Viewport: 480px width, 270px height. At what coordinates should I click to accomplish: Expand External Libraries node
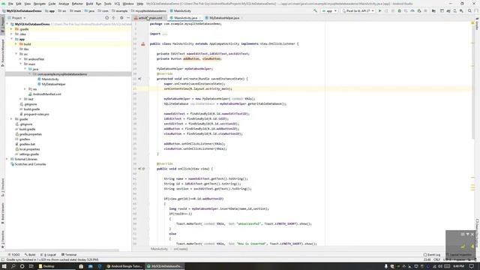tap(7, 159)
